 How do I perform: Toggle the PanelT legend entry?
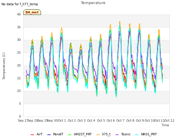[x=55, y=134]
